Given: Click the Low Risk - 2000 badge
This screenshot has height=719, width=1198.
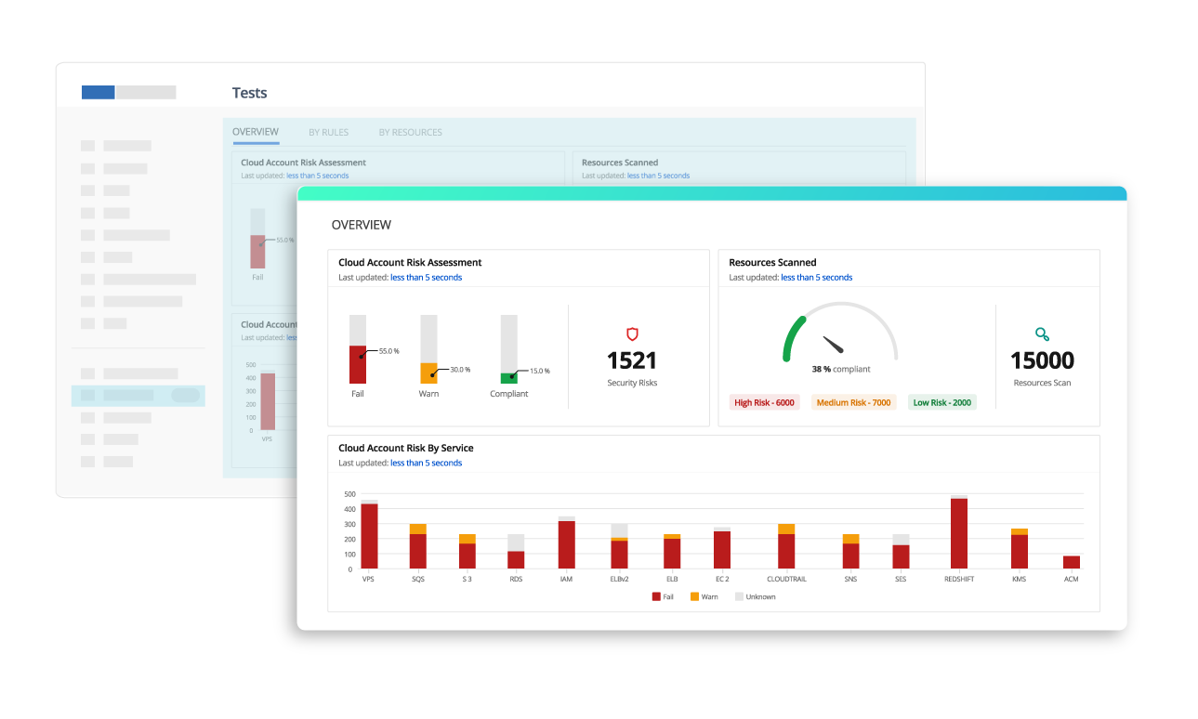Looking at the screenshot, I should coord(941,402).
